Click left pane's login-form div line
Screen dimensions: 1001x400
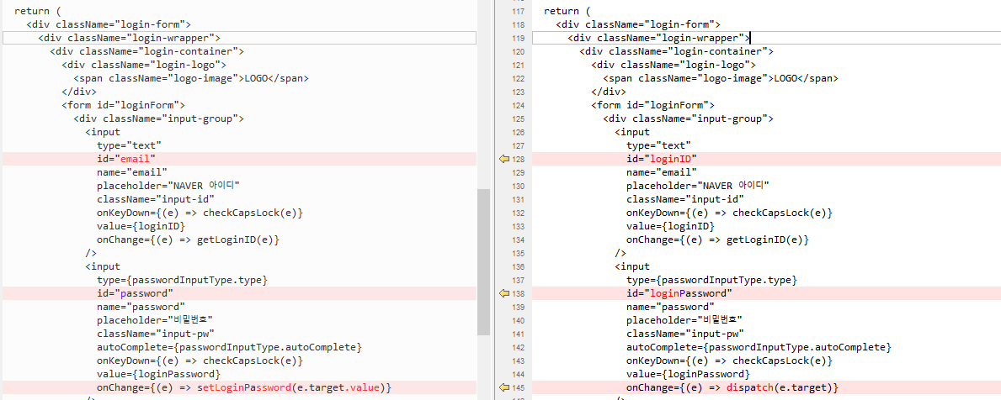click(x=109, y=24)
